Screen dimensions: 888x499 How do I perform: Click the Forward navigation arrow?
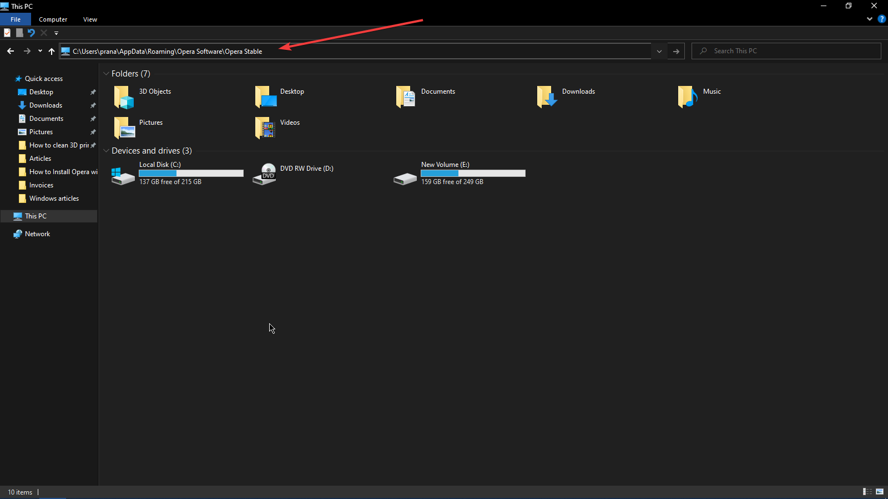(27, 51)
